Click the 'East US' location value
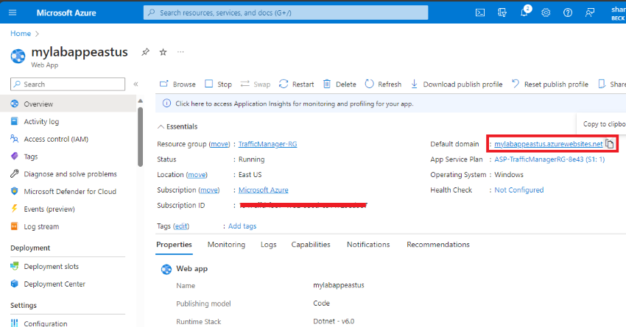Screen dimensions: 626x327 [250, 175]
